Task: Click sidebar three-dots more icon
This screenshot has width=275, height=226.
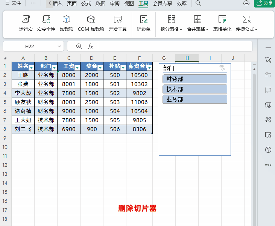Action: (268, 165)
